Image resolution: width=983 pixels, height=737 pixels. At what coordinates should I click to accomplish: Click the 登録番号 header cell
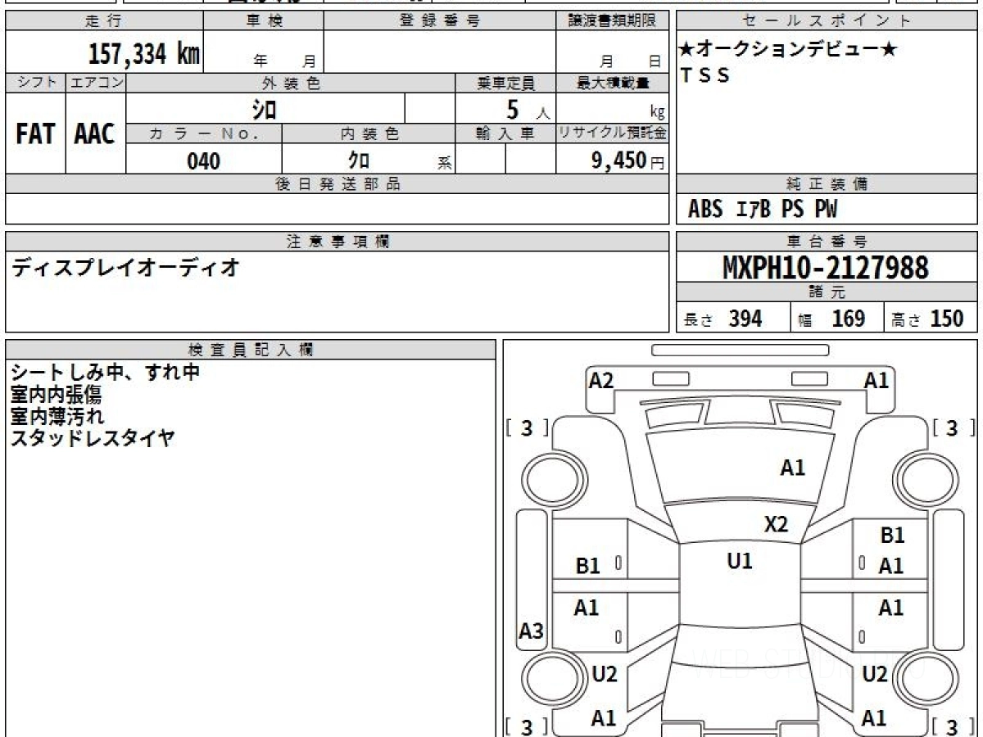(x=440, y=21)
